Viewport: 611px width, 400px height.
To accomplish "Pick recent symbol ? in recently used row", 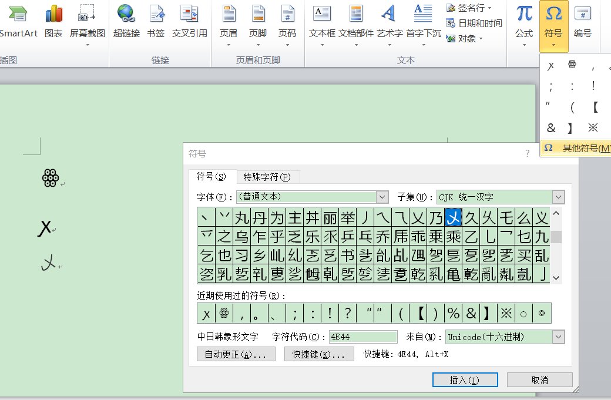I will (348, 313).
